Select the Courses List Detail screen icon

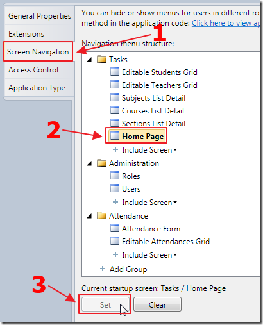[115, 110]
